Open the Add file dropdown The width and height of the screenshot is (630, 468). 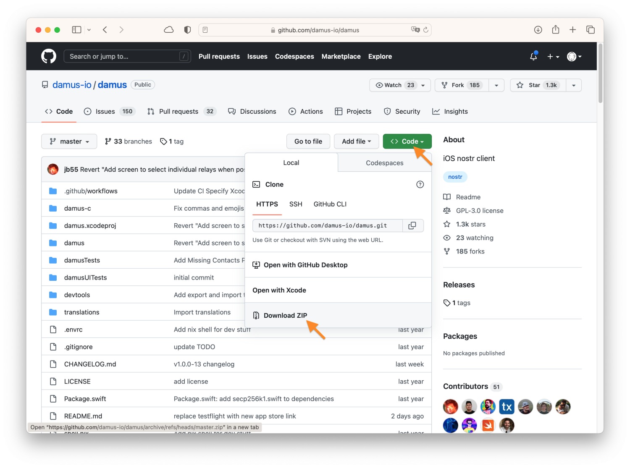pos(357,141)
